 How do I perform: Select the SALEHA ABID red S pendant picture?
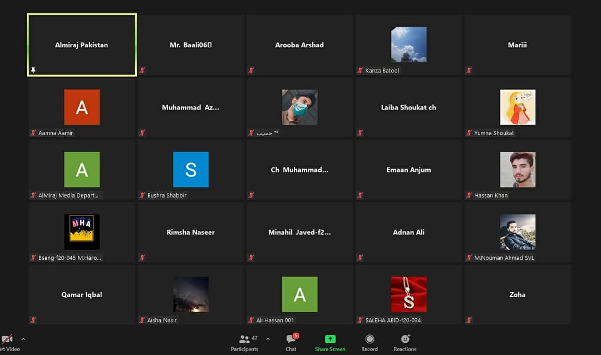408,294
